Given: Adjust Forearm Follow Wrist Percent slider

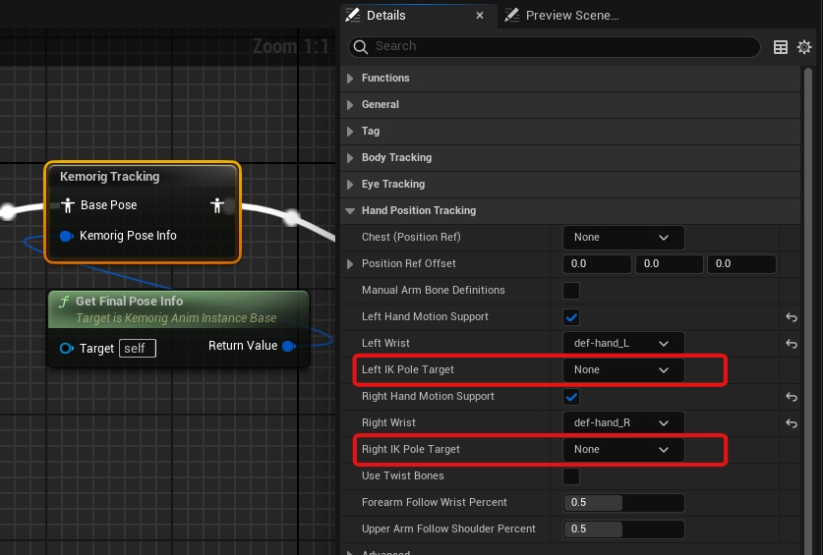Looking at the screenshot, I should (622, 503).
